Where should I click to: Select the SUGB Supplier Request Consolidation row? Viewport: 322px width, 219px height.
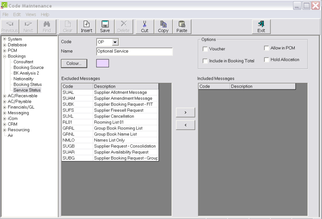[110, 146]
